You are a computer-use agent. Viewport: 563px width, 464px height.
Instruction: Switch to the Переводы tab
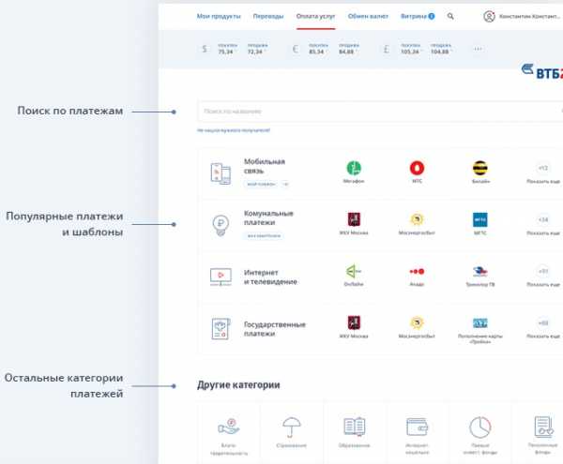click(269, 16)
